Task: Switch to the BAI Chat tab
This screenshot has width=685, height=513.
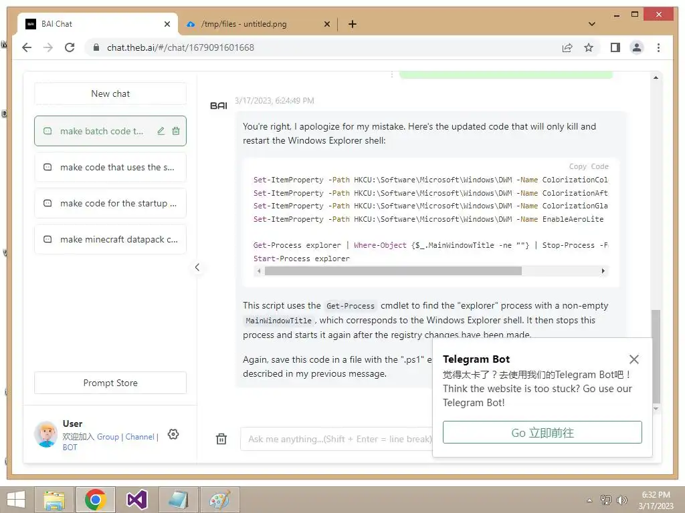Action: [x=98, y=24]
